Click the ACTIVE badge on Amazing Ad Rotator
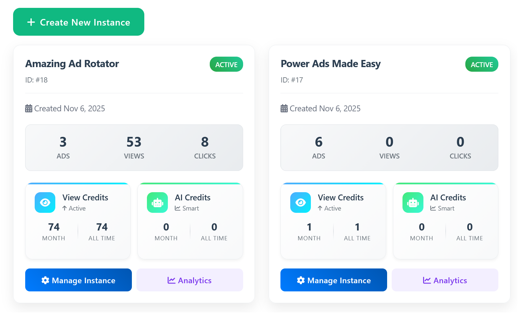The image size is (518, 313). [x=226, y=64]
